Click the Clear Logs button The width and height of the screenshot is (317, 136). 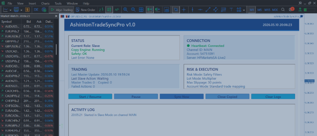pos(273,97)
